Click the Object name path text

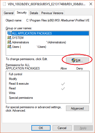(x=58, y=20)
